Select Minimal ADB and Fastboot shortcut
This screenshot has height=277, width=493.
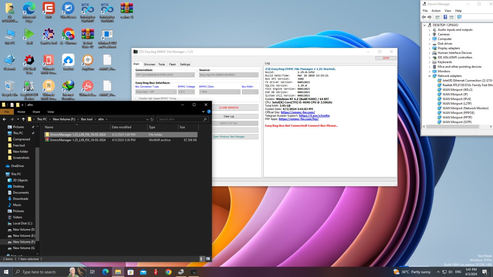107,38
